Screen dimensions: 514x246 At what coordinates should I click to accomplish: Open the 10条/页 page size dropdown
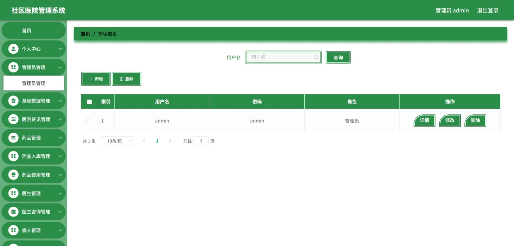(x=117, y=141)
